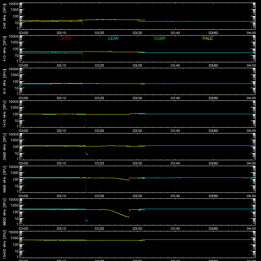Click 03:40 tick under the 245 MHz plot
This screenshot has width=261, height=261.
(x=175, y=33)
